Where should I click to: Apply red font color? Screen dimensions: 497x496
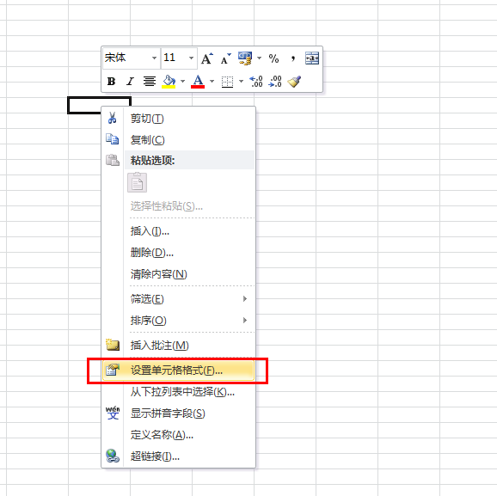pos(198,82)
